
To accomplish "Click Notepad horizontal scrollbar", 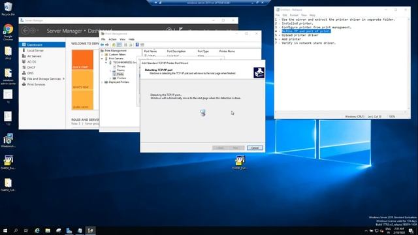I will (341, 112).
